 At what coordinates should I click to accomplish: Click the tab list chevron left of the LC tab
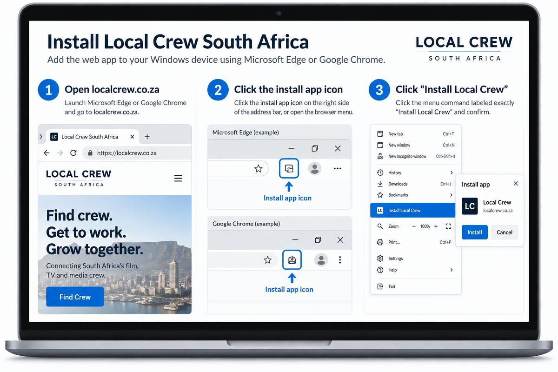click(41, 137)
